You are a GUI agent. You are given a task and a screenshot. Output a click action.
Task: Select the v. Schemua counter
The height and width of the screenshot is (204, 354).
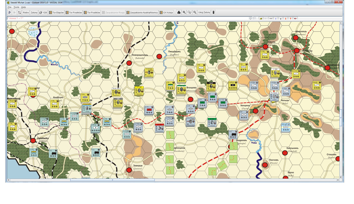(212, 123)
